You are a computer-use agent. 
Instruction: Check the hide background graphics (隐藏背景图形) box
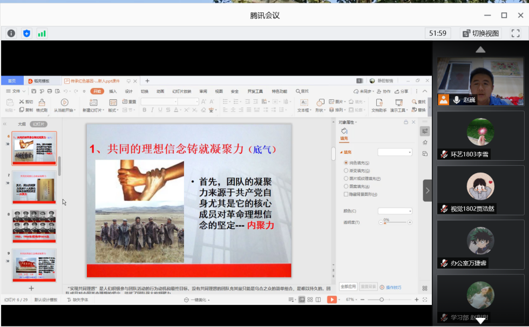click(346, 194)
